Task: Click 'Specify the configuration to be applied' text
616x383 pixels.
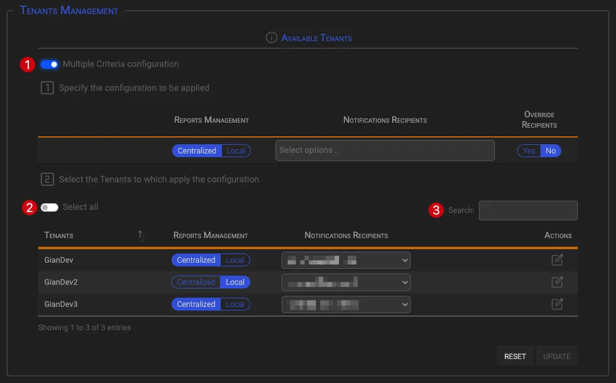Action: click(x=134, y=88)
